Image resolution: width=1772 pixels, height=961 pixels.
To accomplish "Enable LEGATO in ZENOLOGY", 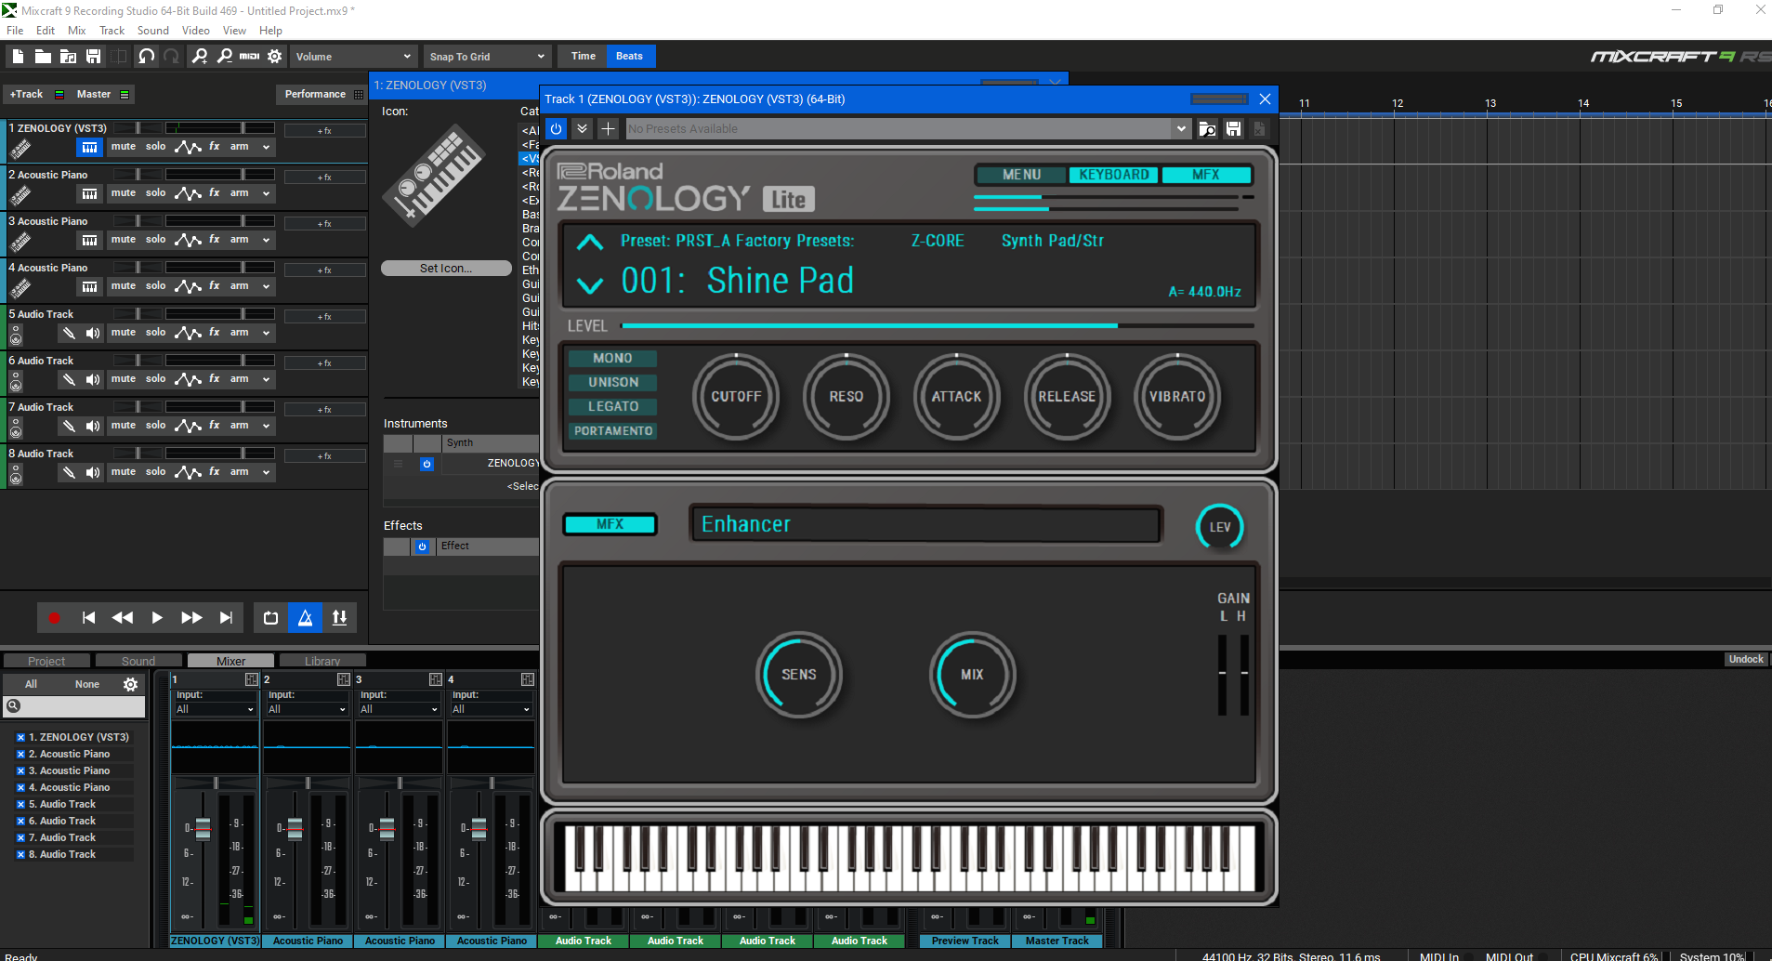I will tap(612, 406).
